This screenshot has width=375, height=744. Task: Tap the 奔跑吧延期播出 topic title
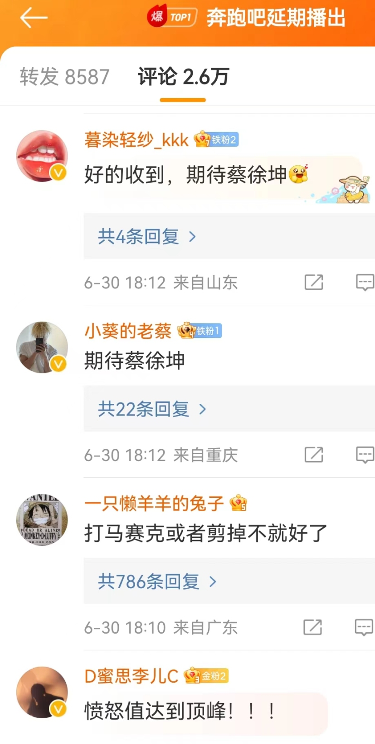tap(276, 18)
